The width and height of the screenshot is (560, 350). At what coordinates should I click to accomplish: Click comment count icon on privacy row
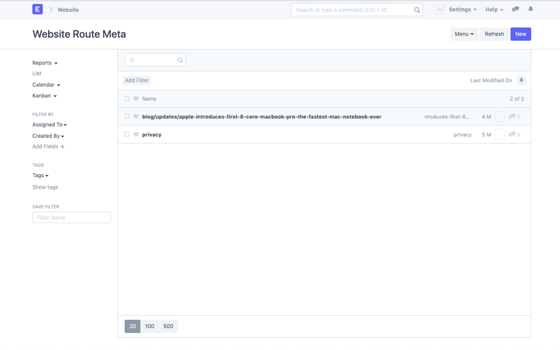point(512,135)
